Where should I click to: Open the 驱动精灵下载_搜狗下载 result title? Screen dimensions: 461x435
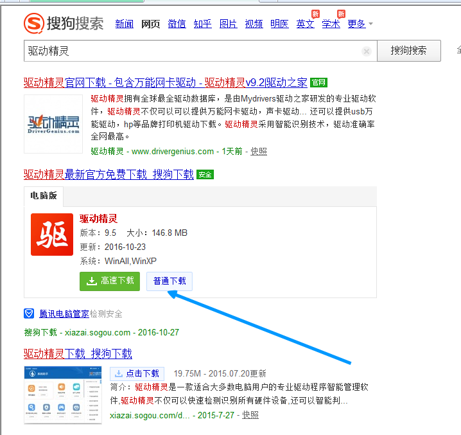click(78, 353)
